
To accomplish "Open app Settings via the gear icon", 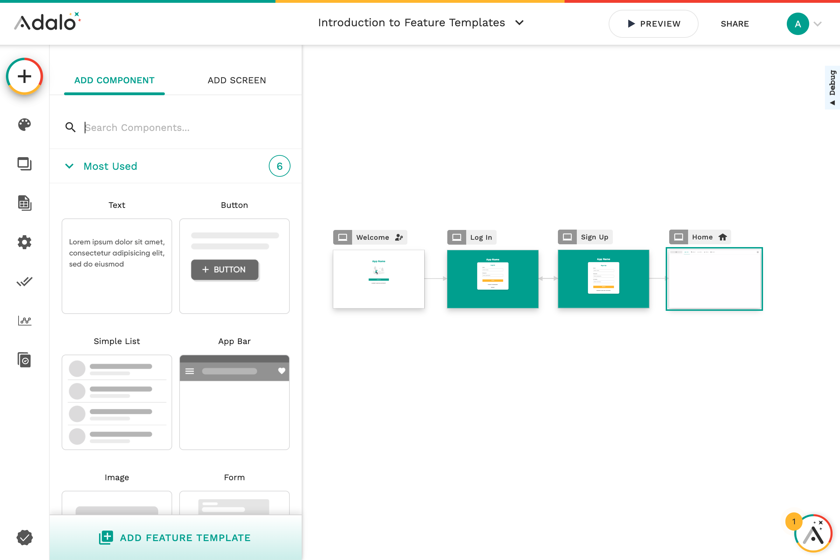I will [x=24, y=242].
